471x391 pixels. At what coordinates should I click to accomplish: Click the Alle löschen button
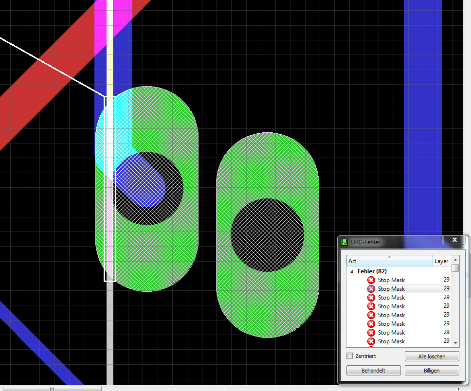432,356
